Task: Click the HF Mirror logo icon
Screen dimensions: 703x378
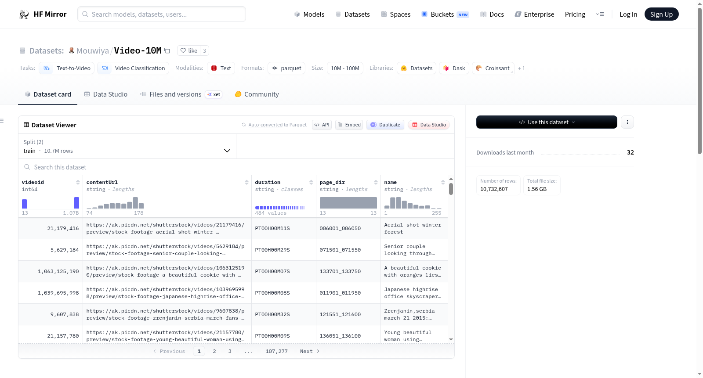Action: tap(24, 14)
